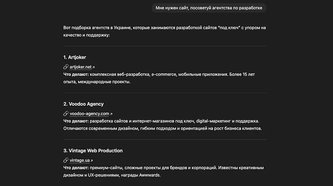Click the external arrow icon after vintage.ua
The height and width of the screenshot is (186, 333).
coord(91,160)
